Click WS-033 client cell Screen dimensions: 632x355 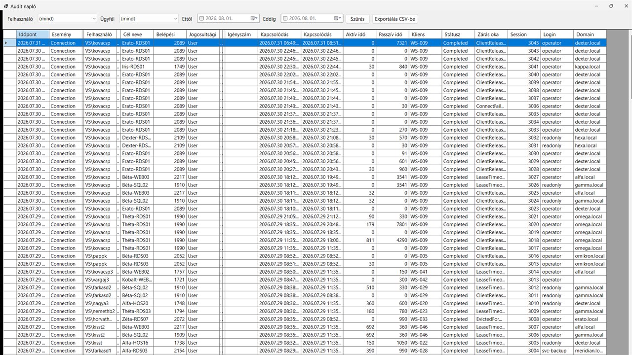point(425,319)
